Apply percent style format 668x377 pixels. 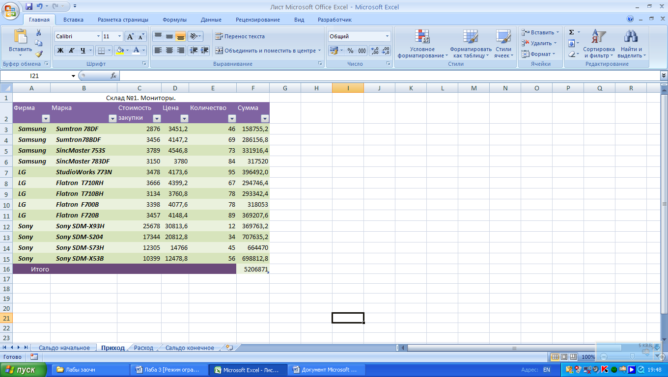tap(350, 51)
